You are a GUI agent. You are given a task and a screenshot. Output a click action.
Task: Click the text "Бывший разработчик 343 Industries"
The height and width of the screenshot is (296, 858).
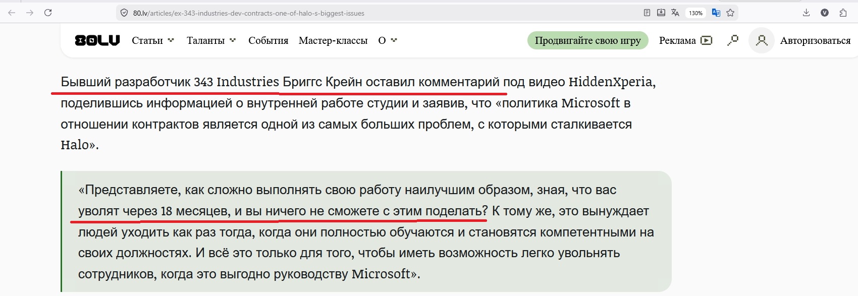click(170, 82)
